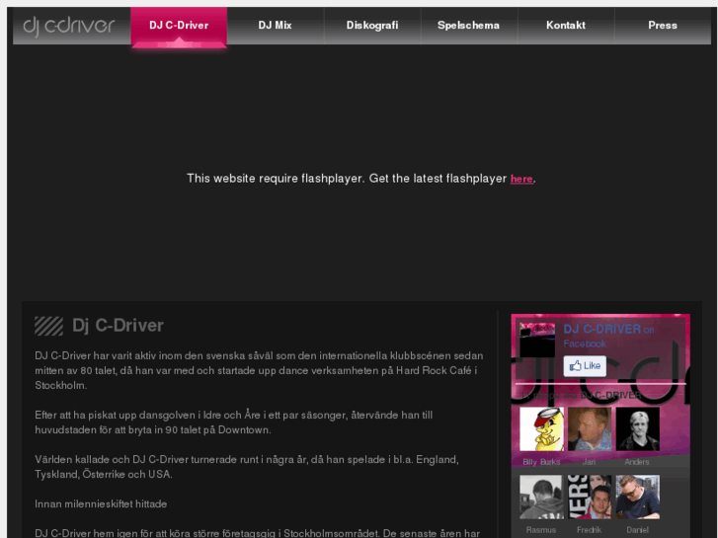
Task: Navigate to the Kontakt page
Action: [x=566, y=26]
